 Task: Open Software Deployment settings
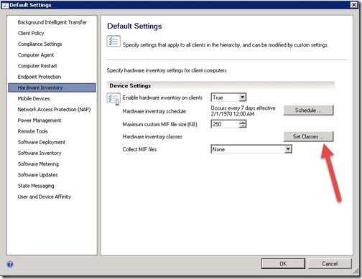point(42,142)
